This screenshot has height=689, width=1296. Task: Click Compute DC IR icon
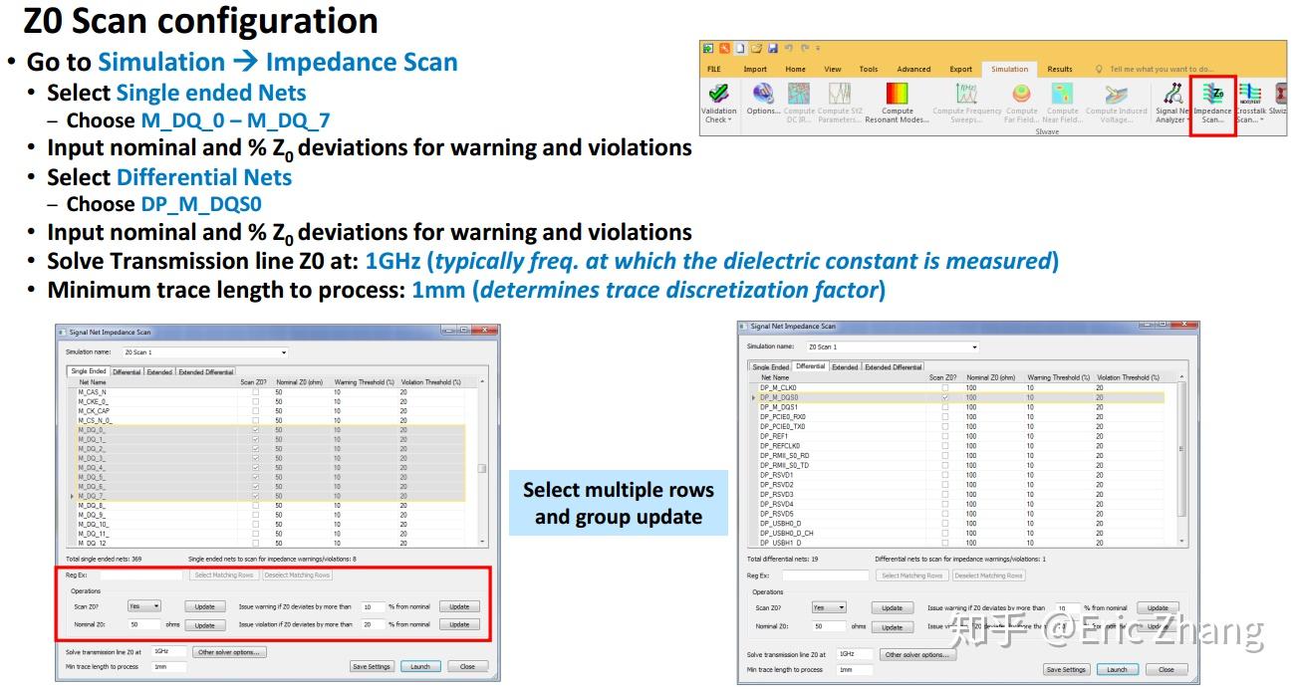(799, 94)
